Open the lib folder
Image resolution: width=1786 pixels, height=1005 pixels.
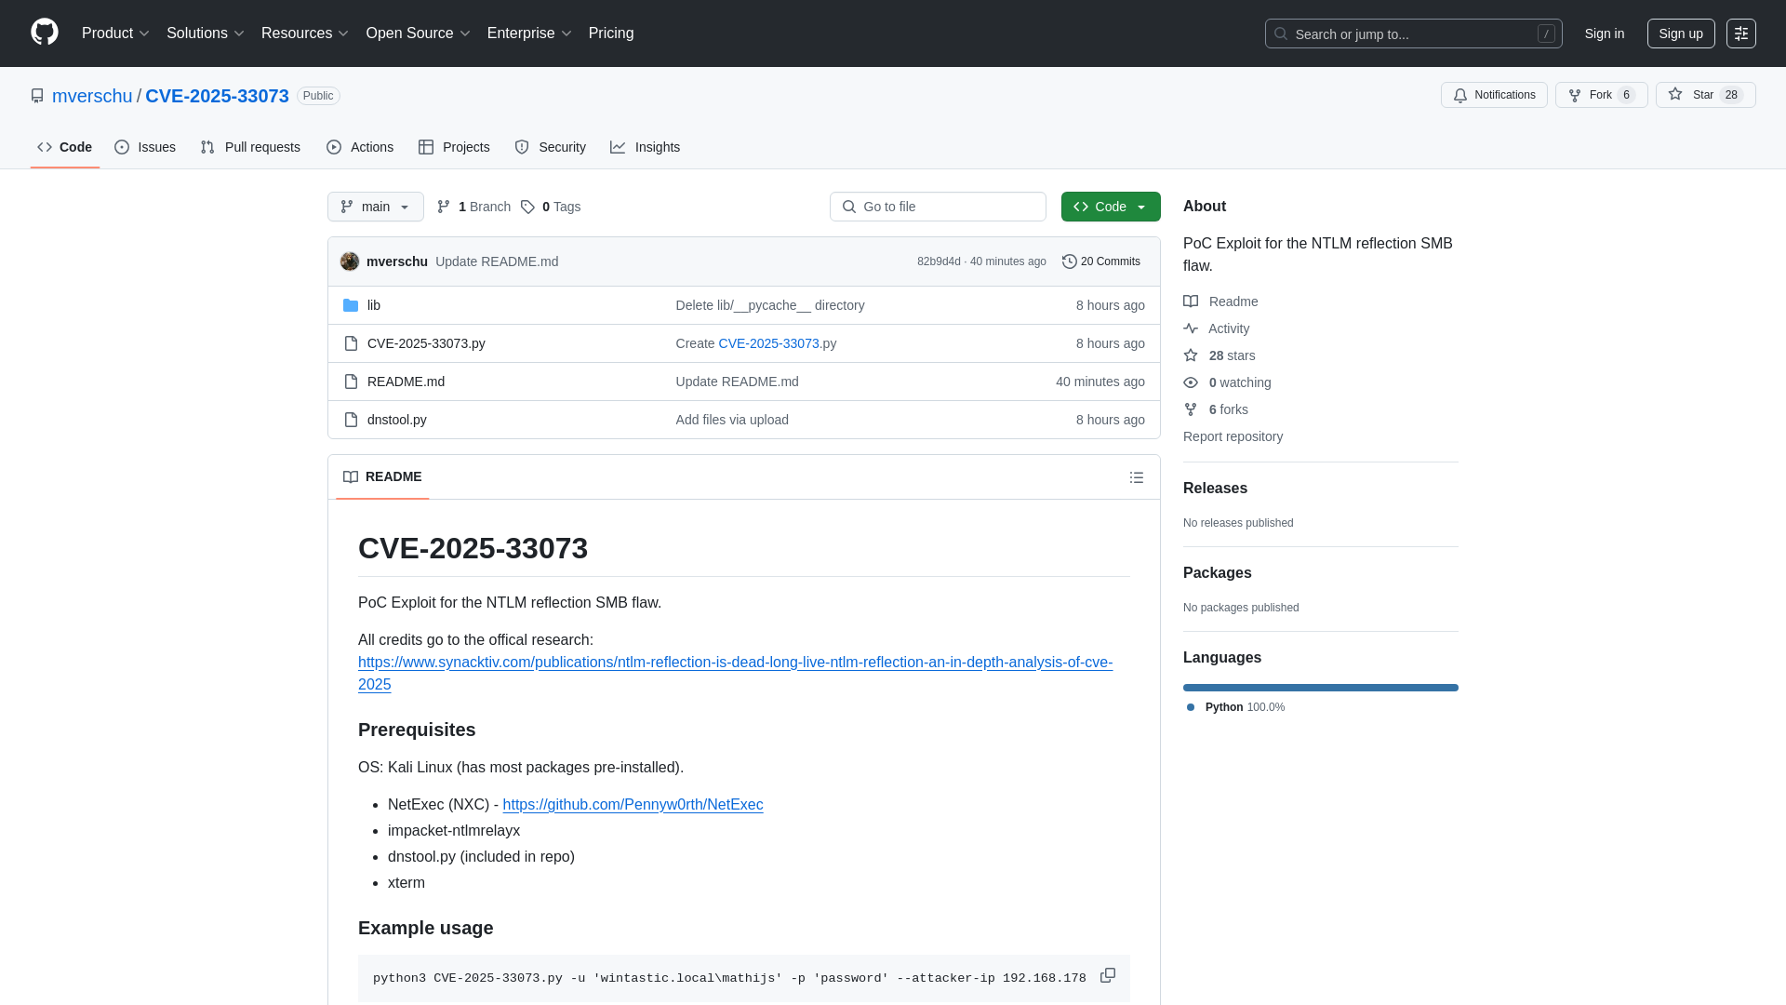(374, 305)
